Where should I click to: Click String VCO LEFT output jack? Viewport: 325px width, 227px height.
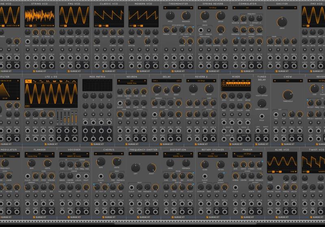pos(43,66)
